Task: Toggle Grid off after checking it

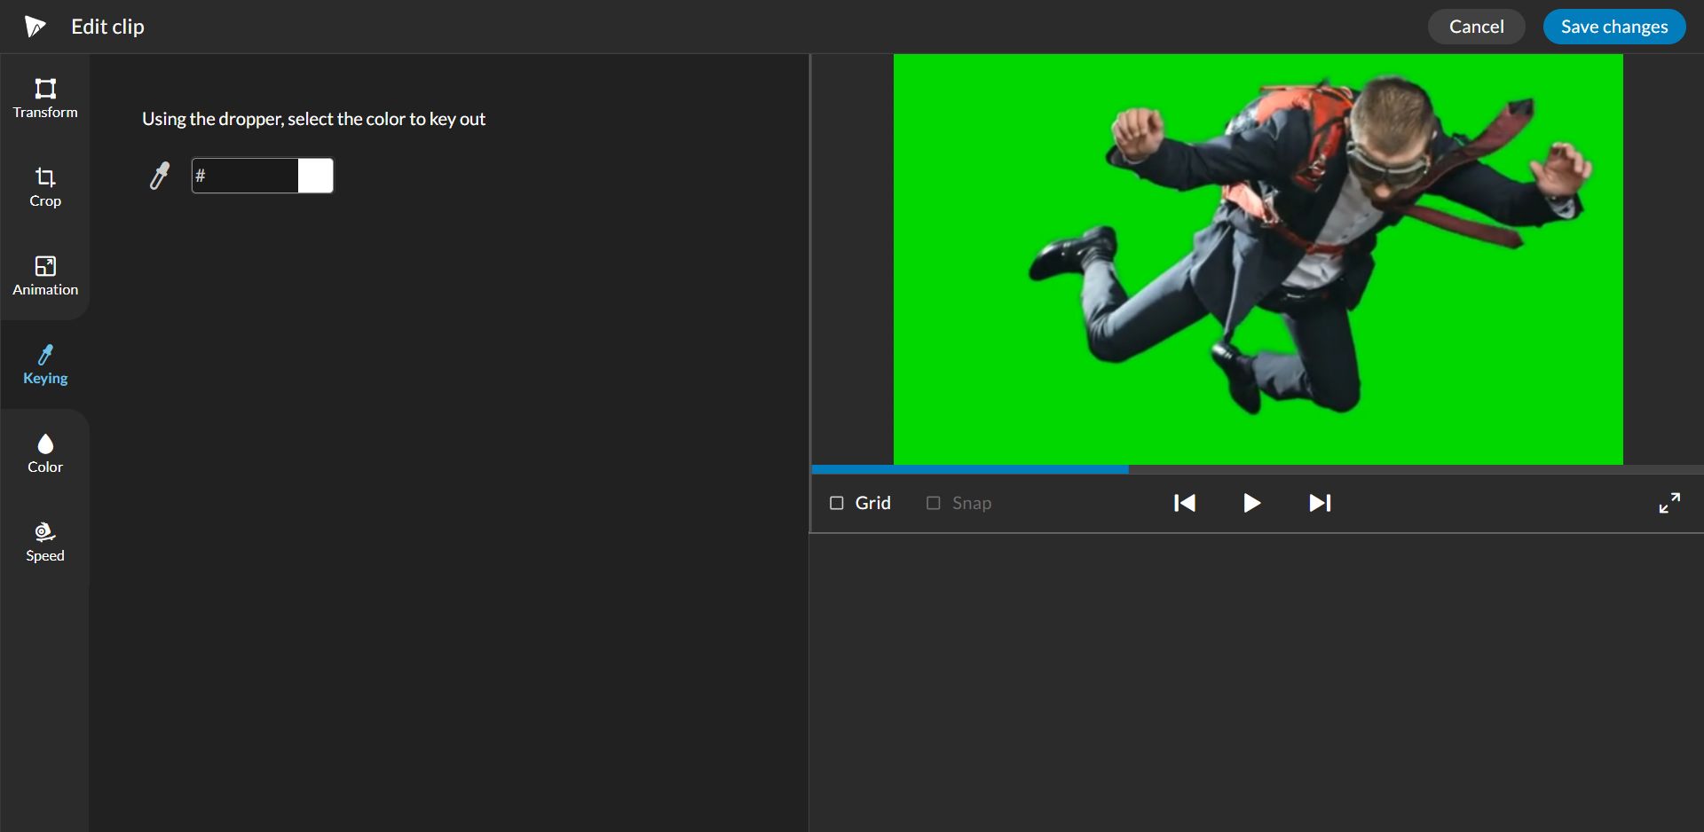Action: 836,502
